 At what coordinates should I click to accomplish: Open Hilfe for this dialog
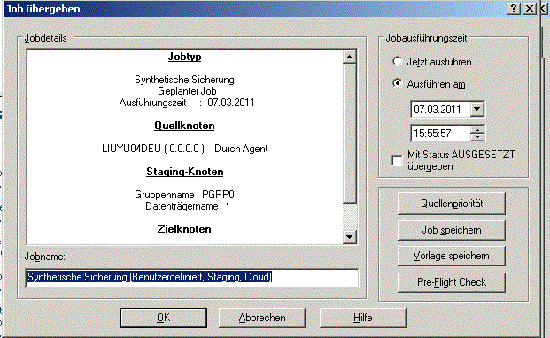363,318
